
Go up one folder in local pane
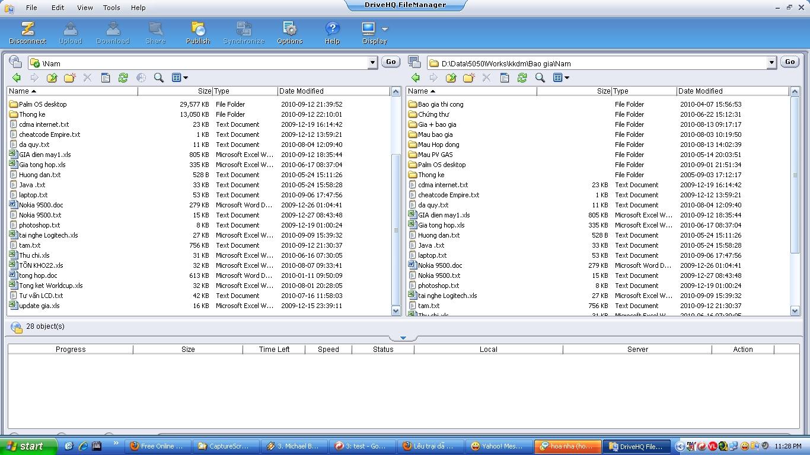point(451,78)
